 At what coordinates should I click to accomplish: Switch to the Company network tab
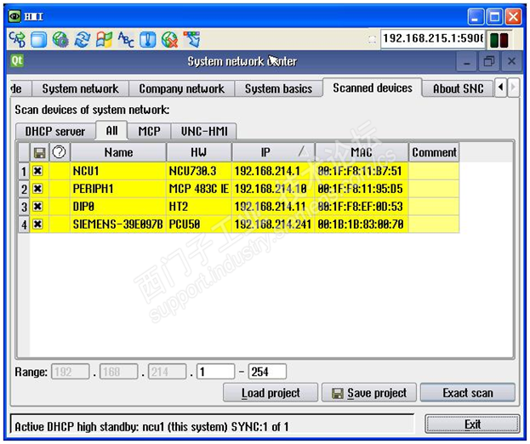pyautogui.click(x=181, y=88)
